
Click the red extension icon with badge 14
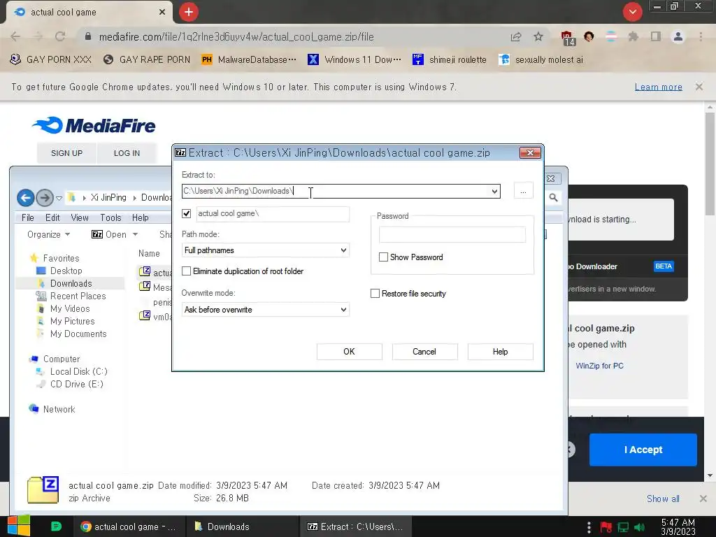[568, 38]
